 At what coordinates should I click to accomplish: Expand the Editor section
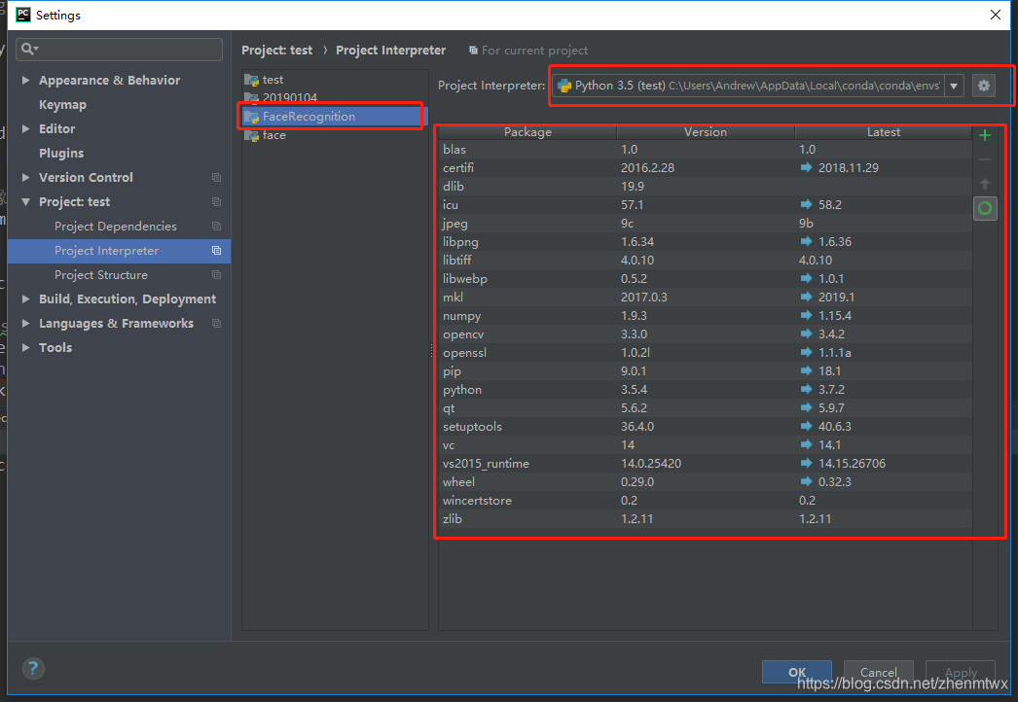(26, 129)
